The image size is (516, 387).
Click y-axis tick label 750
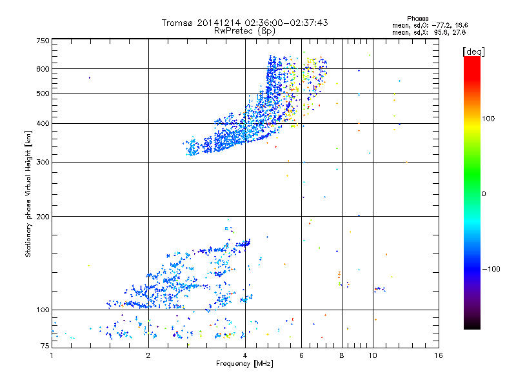tap(43, 41)
